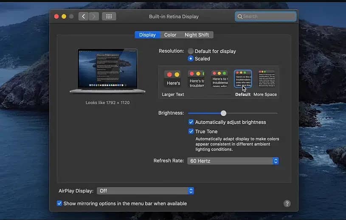This screenshot has width=346, height=220.
Task: Click the forward navigation arrow
Action: click(x=94, y=17)
